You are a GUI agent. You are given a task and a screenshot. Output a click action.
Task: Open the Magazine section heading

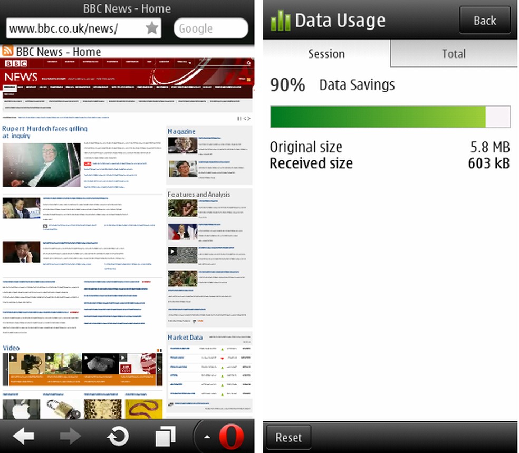(181, 131)
